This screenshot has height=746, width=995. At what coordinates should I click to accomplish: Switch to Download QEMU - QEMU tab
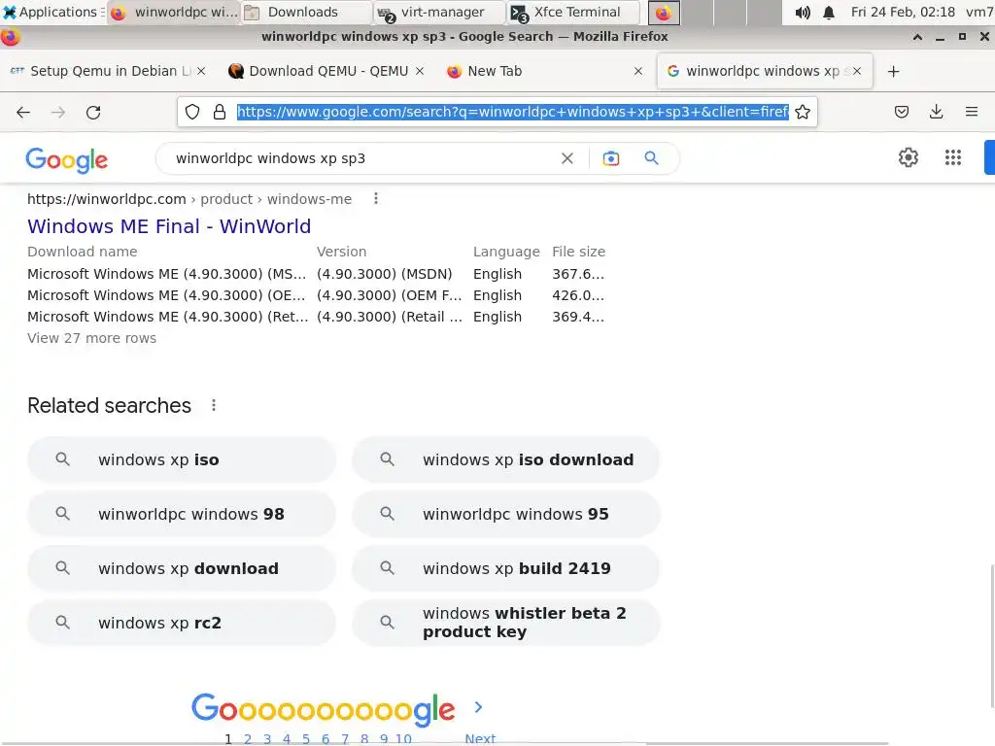click(x=326, y=71)
